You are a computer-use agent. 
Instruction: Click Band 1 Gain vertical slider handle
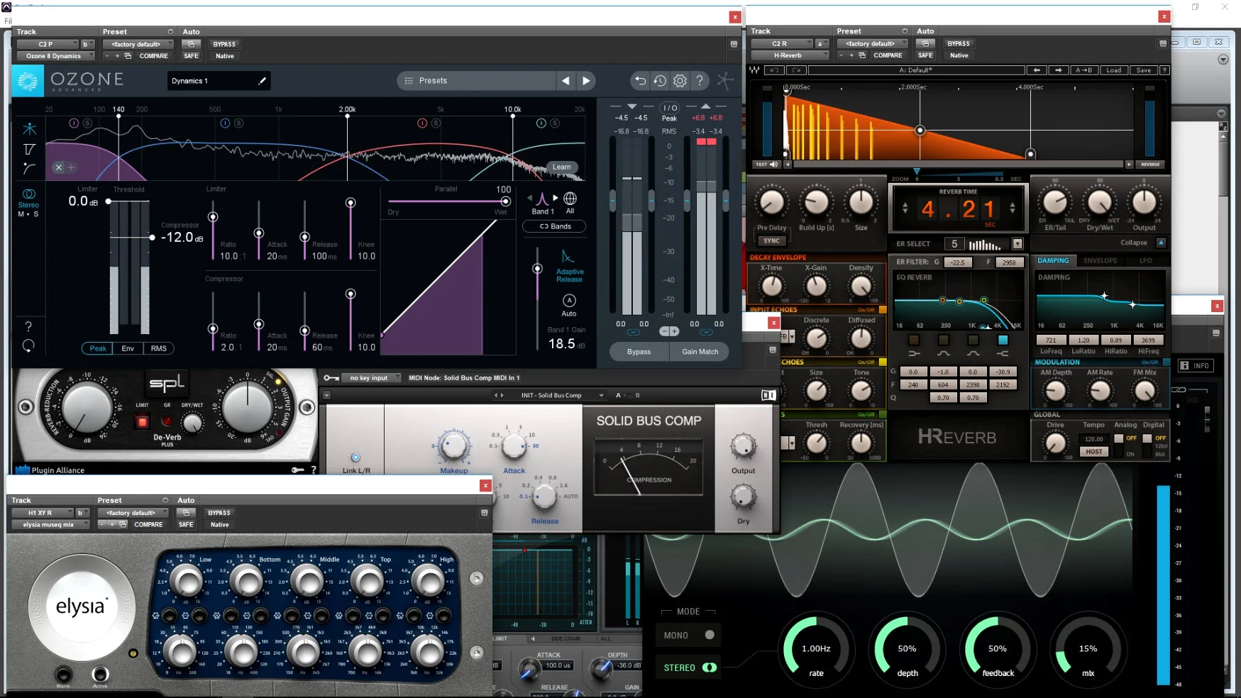537,269
